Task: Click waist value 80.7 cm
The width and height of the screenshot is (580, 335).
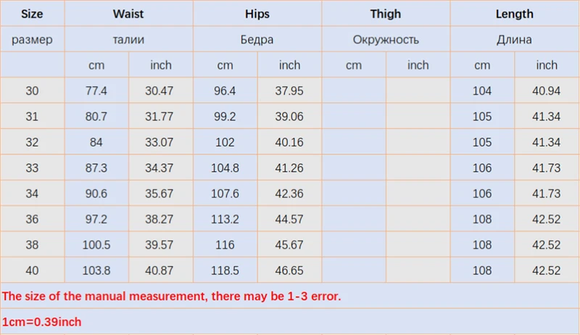Action: click(96, 117)
